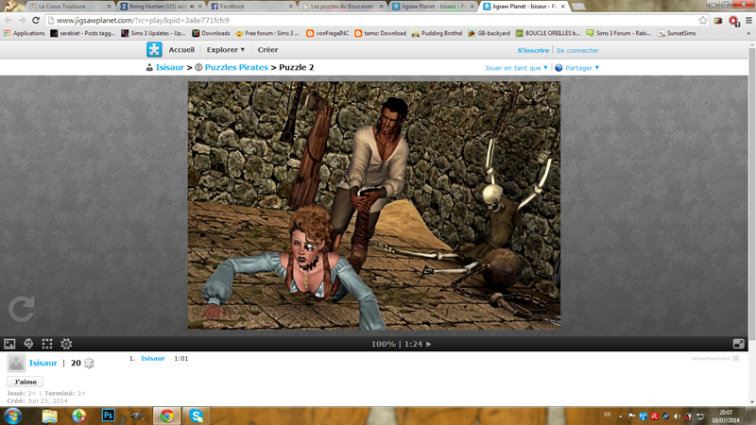Viewport: 756px width, 425px height.
Task: Resume the puzzle timer play arrow
Action: coord(429,344)
